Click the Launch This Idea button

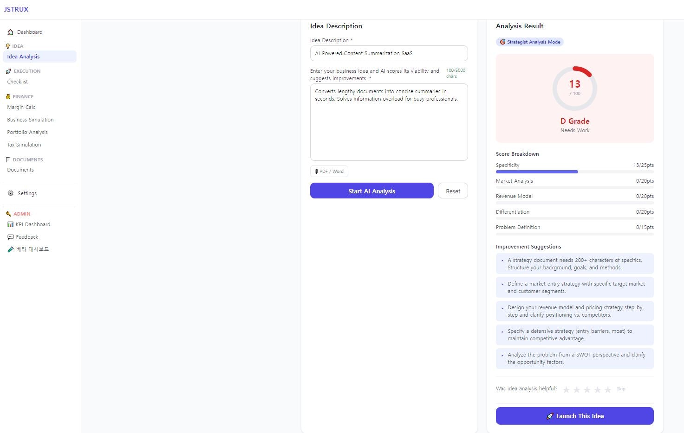[574, 416]
